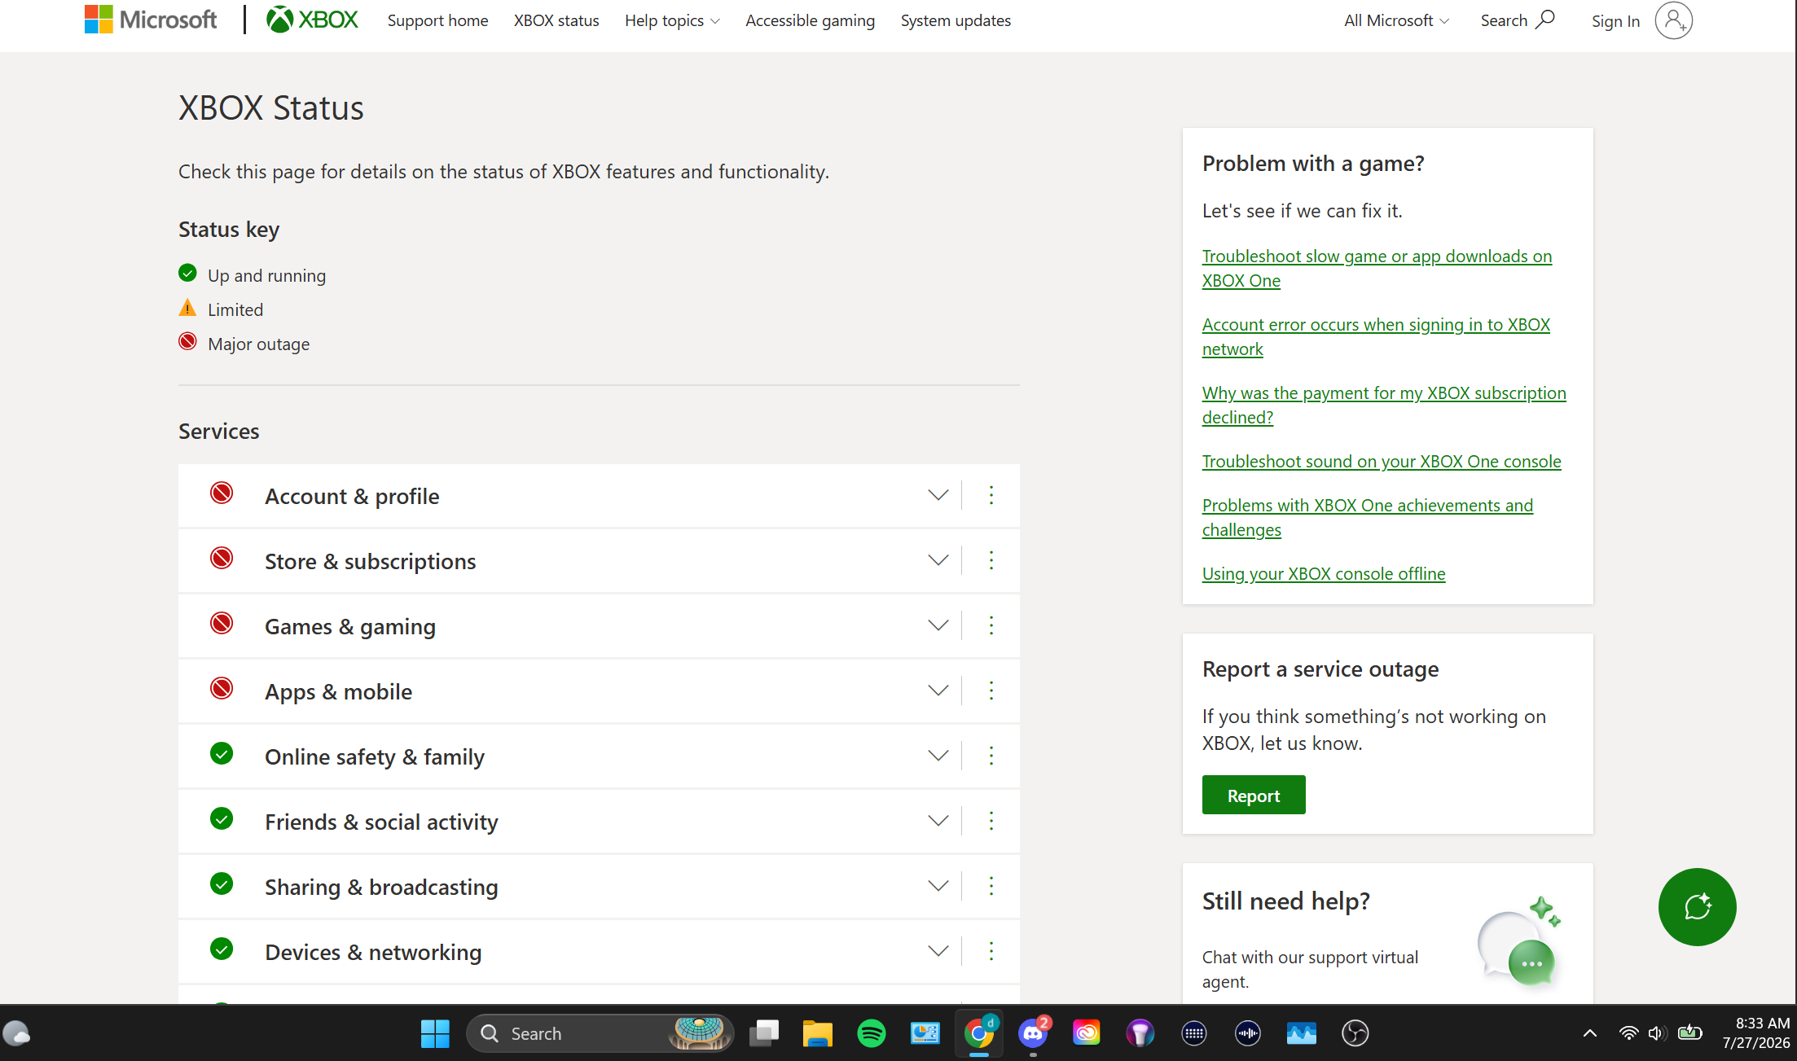Click the Windows taskbar Search box
The width and height of the screenshot is (1797, 1061).
[x=600, y=1033]
